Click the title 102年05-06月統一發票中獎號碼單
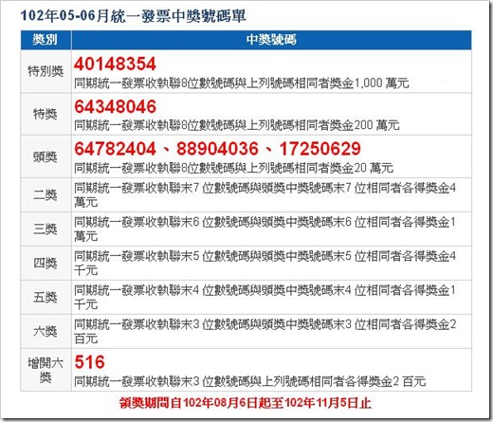493x422 pixels. 133,15
